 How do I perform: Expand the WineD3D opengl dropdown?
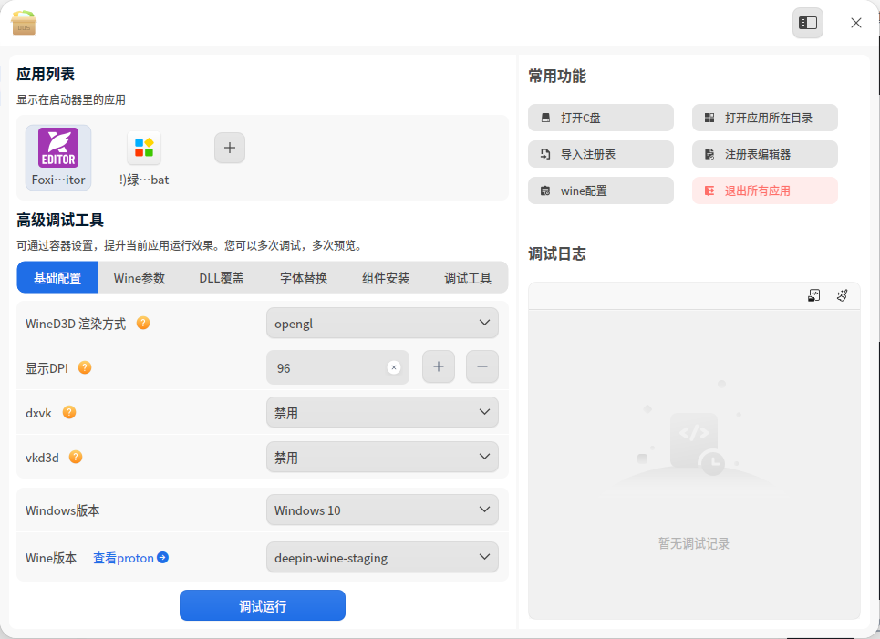coord(382,324)
